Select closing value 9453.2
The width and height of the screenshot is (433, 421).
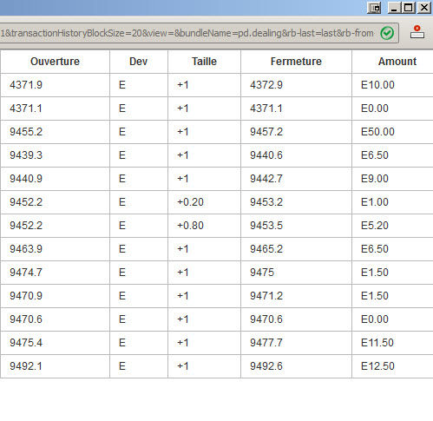266,202
